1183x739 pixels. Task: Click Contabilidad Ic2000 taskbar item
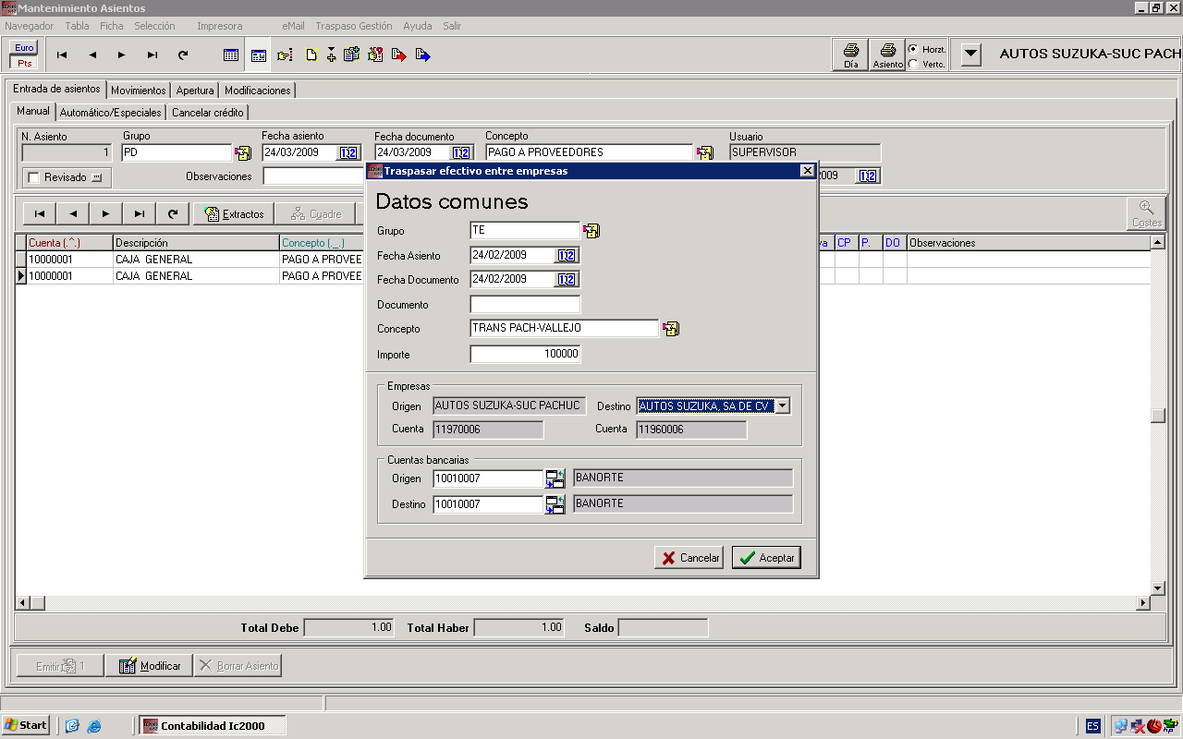tap(213, 725)
